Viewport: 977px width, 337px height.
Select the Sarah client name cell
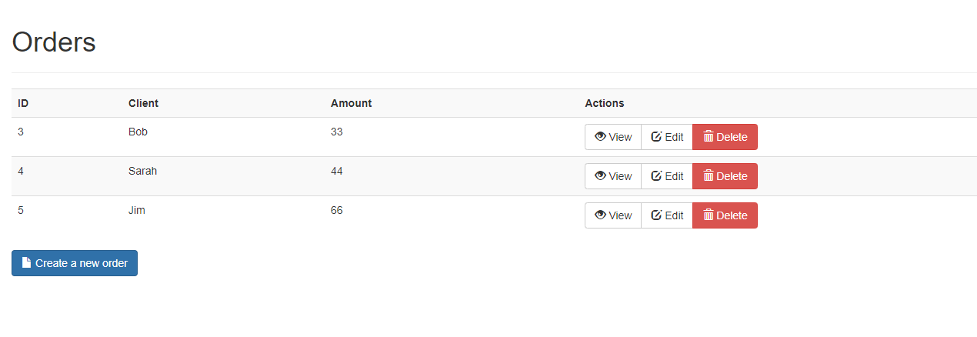click(142, 171)
